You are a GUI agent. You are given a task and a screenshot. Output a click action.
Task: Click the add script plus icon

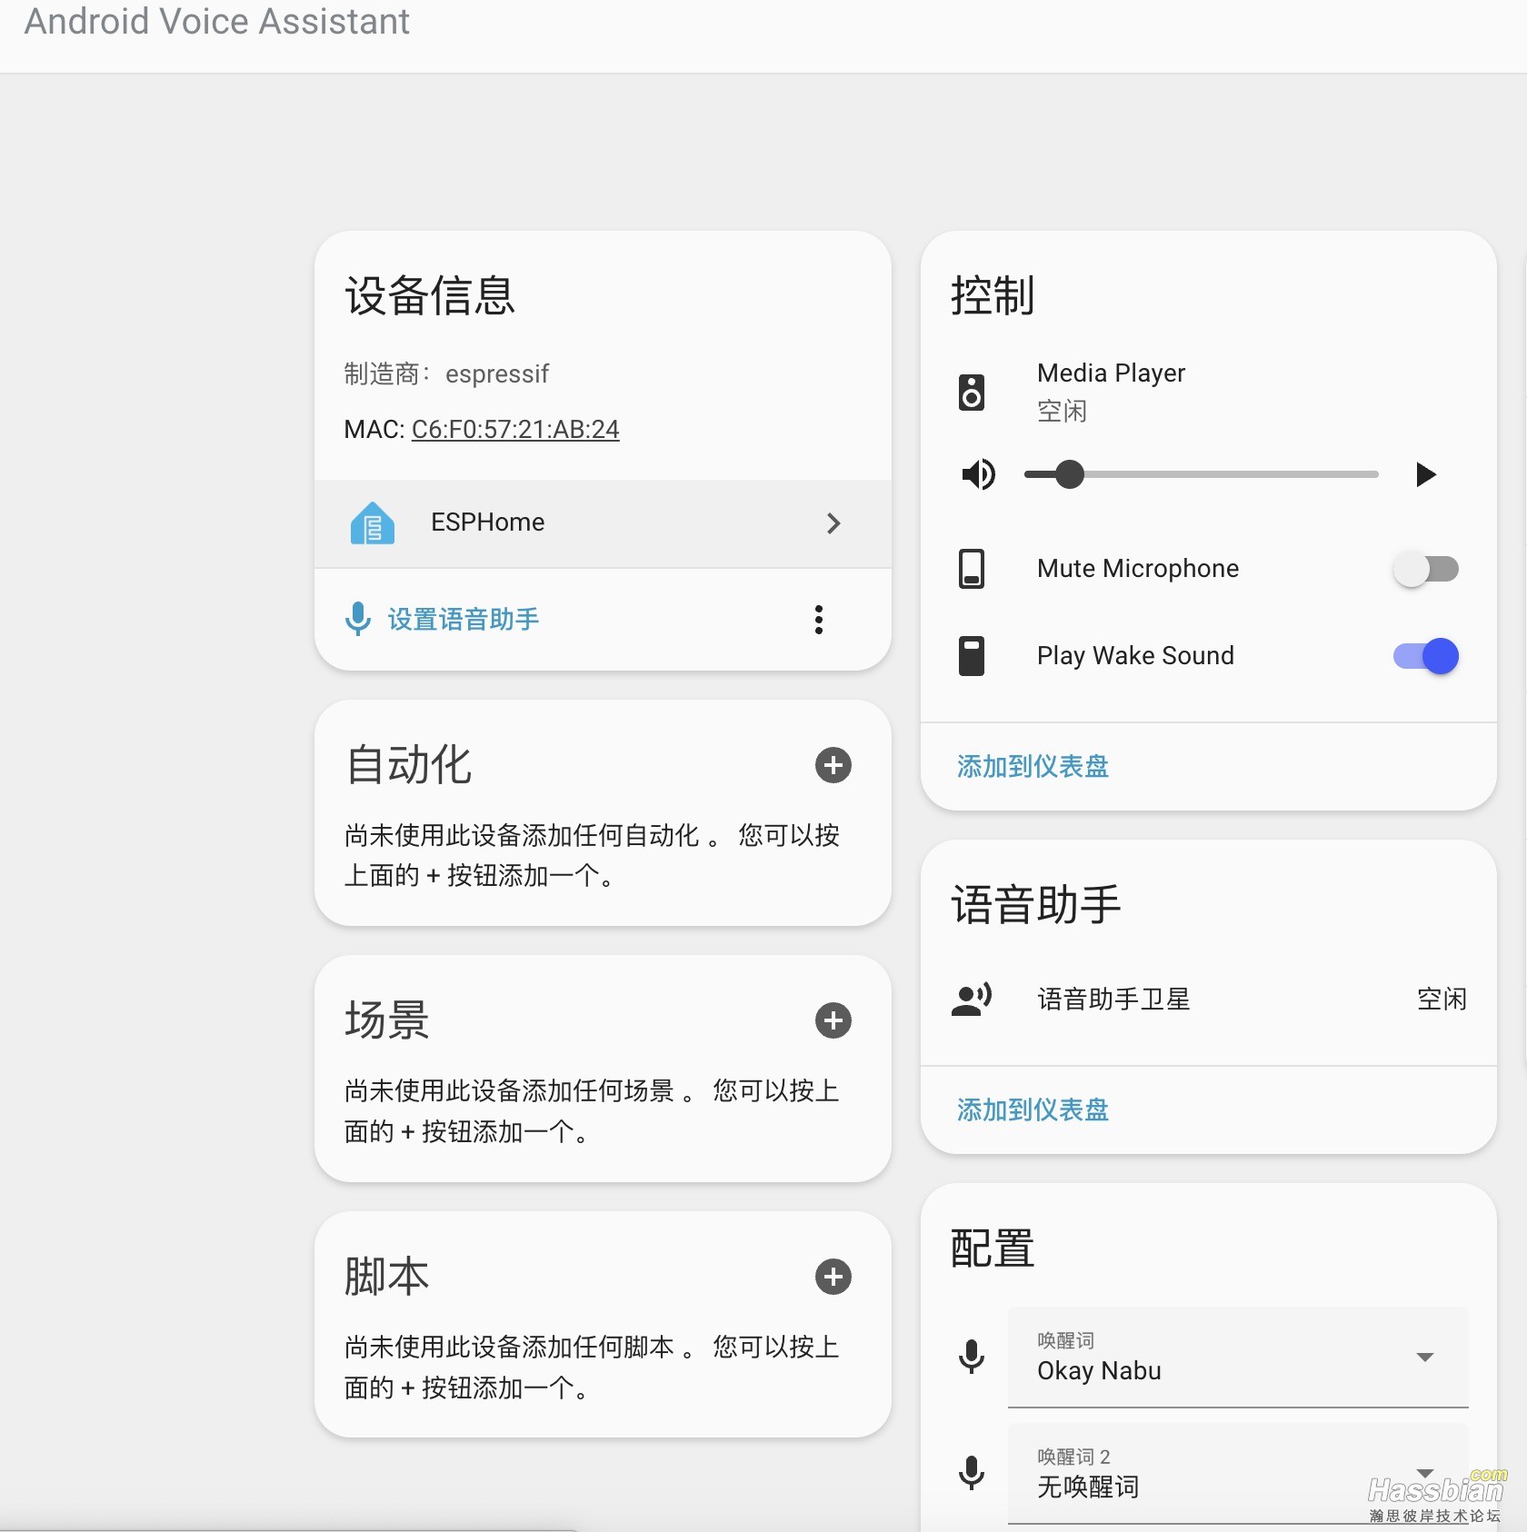833,1277
